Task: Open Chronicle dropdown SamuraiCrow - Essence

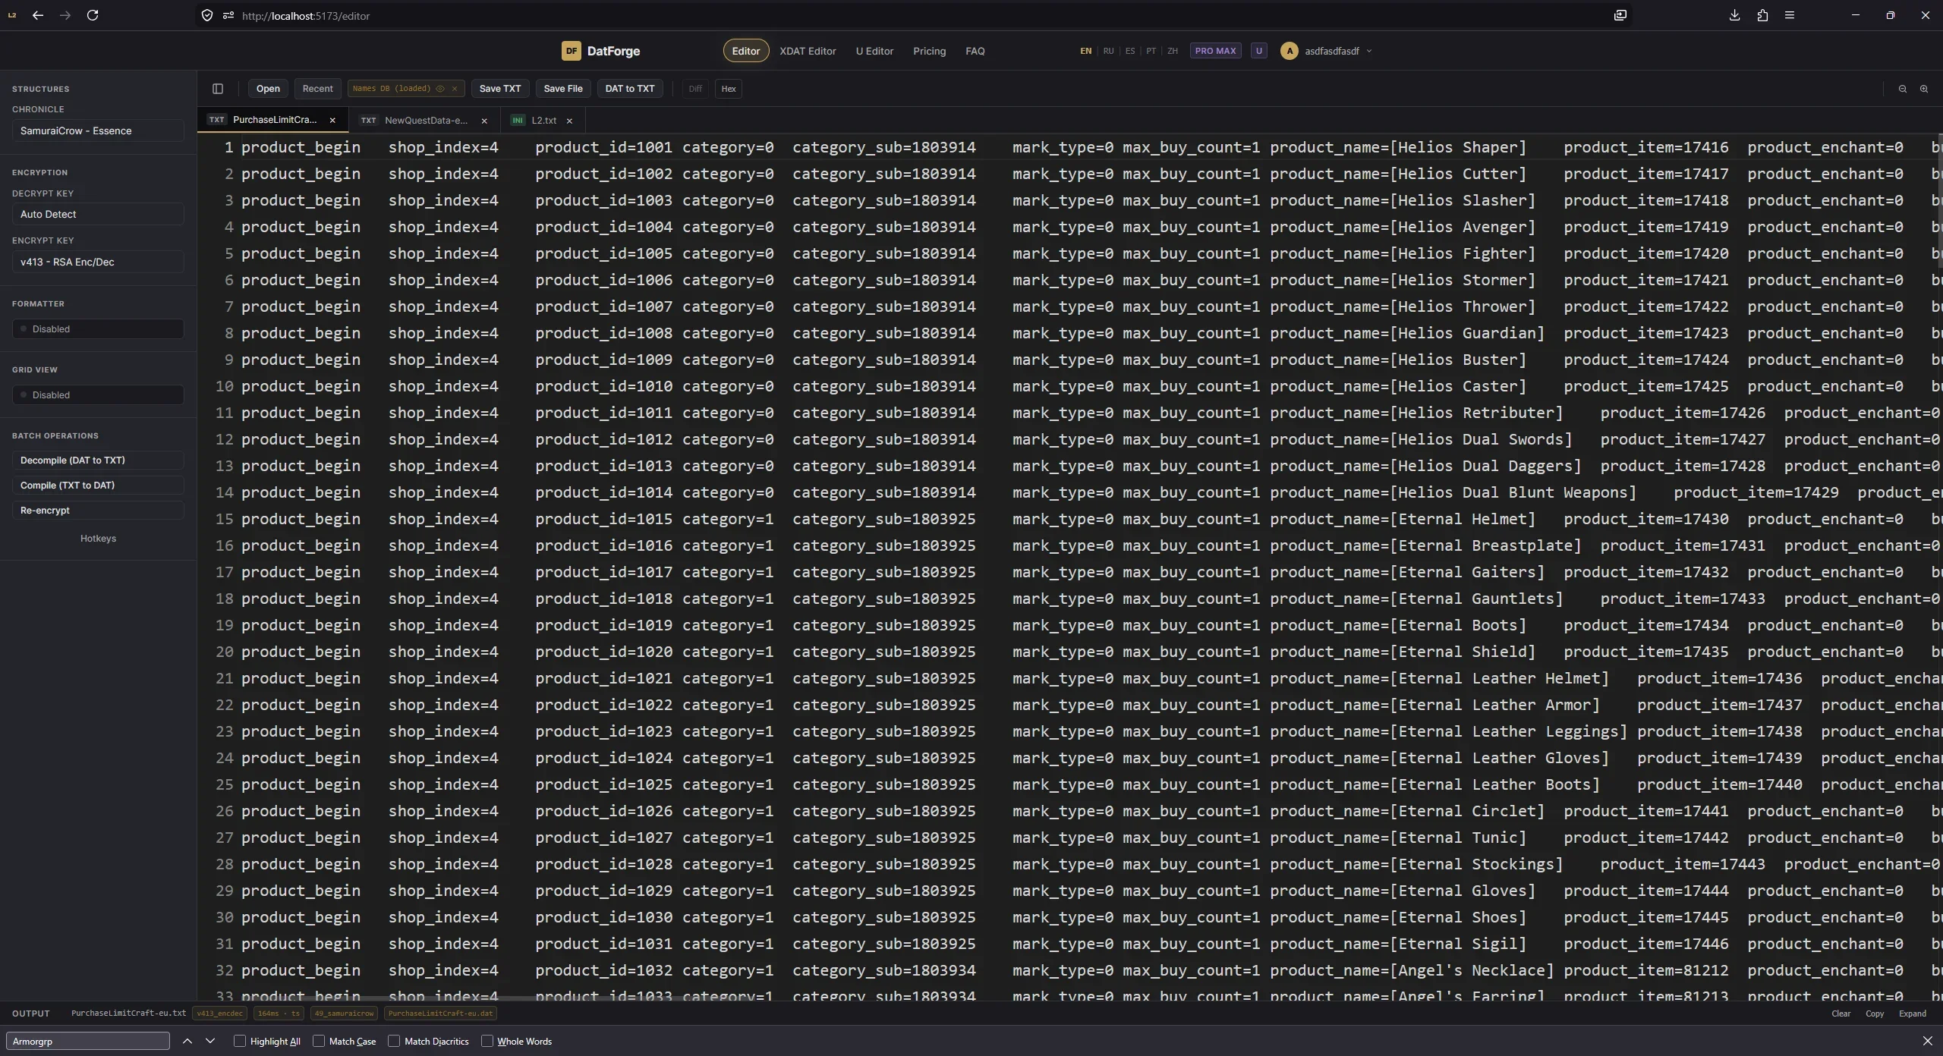Action: [98, 130]
